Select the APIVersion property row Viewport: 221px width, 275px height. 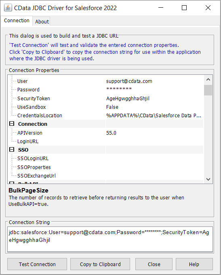106,133
